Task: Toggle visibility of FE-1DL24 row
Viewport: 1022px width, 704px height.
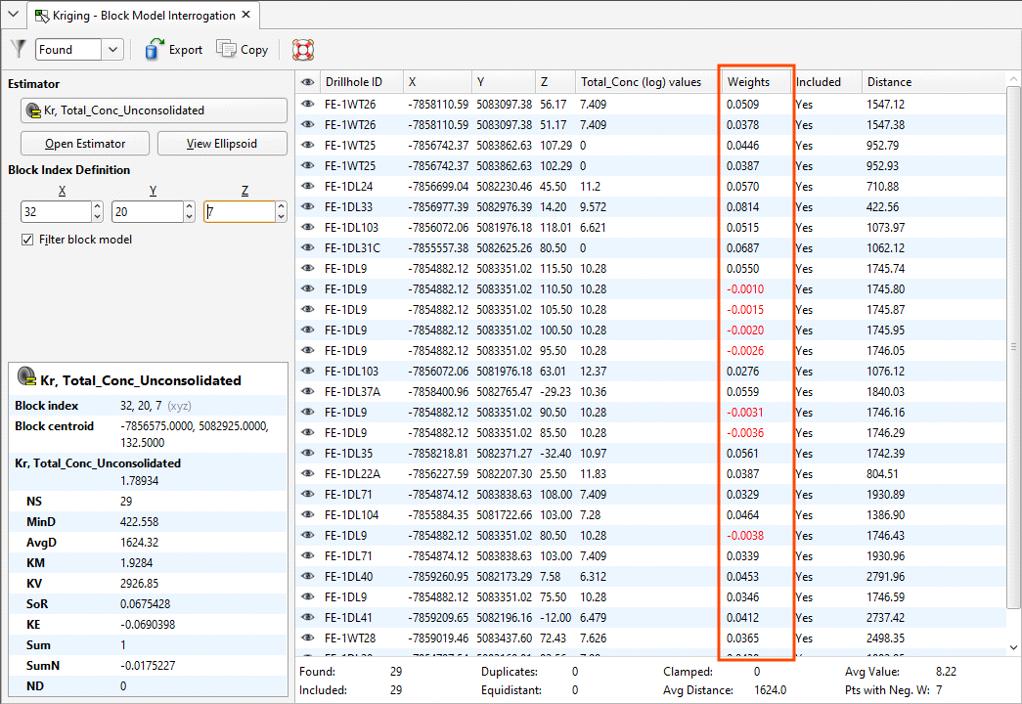Action: click(308, 187)
